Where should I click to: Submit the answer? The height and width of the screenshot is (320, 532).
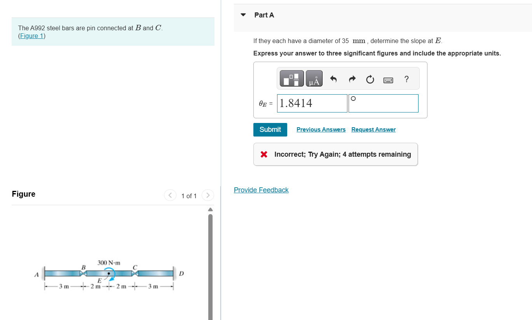[270, 130]
